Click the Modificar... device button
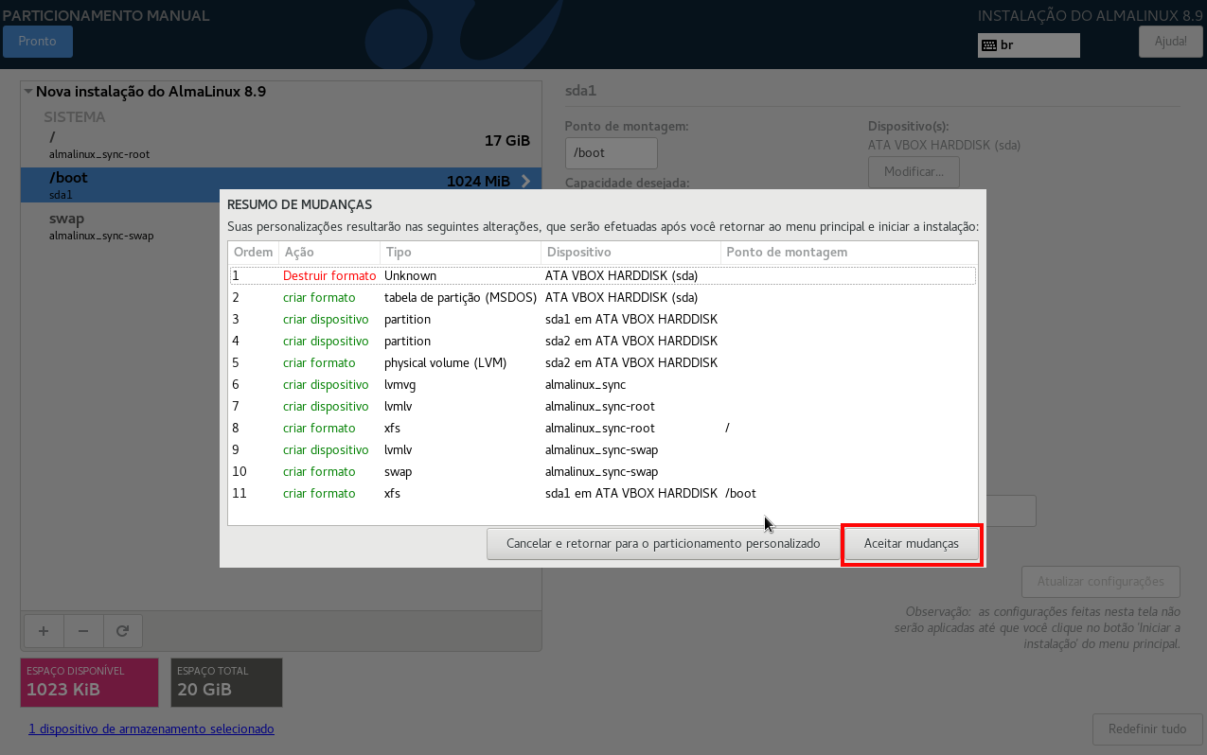Screen dimensions: 1207x755 click(914, 172)
